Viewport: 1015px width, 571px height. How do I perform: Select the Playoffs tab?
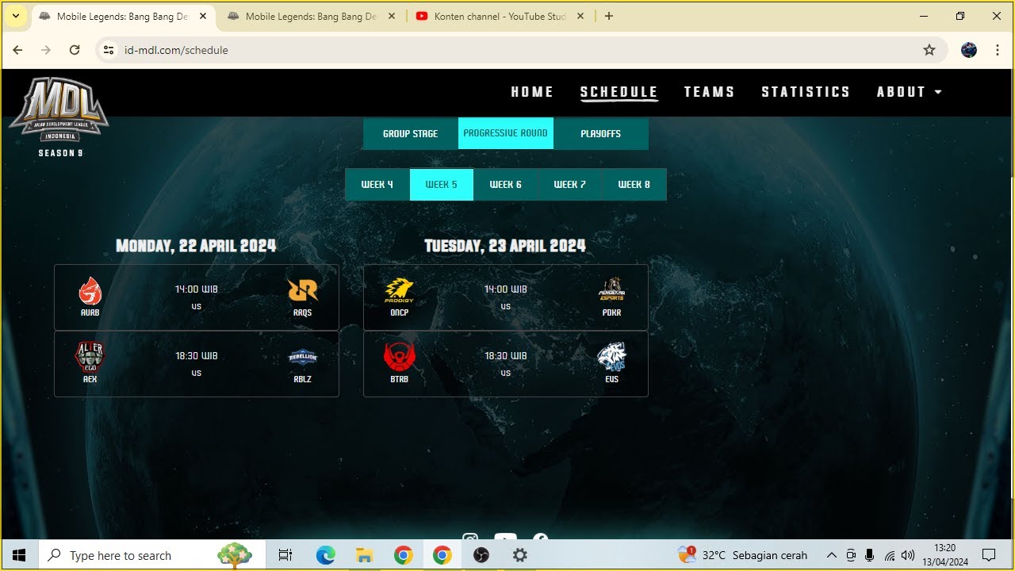(600, 134)
